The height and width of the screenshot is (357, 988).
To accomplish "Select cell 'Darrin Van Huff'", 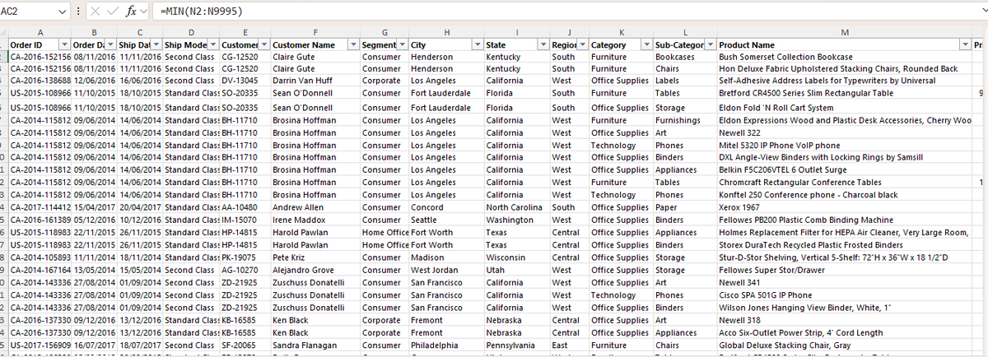I will pos(315,81).
